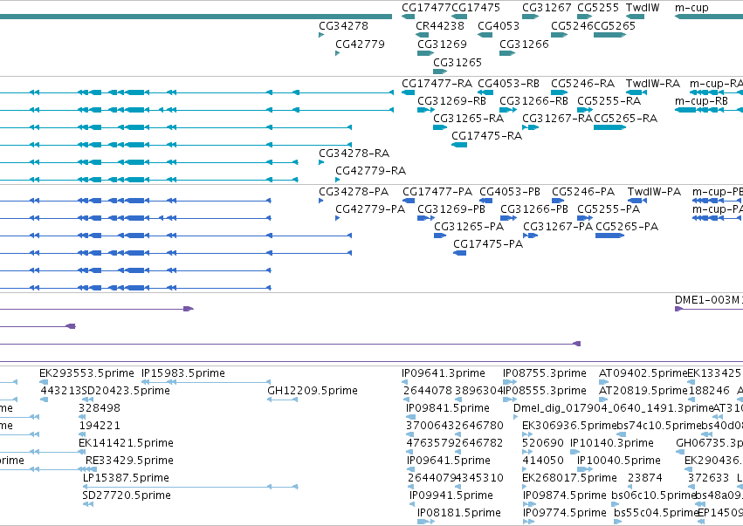Viewport: 743px width, 526px height.
Task: Click the CG5246 gene label
Action: (572, 26)
